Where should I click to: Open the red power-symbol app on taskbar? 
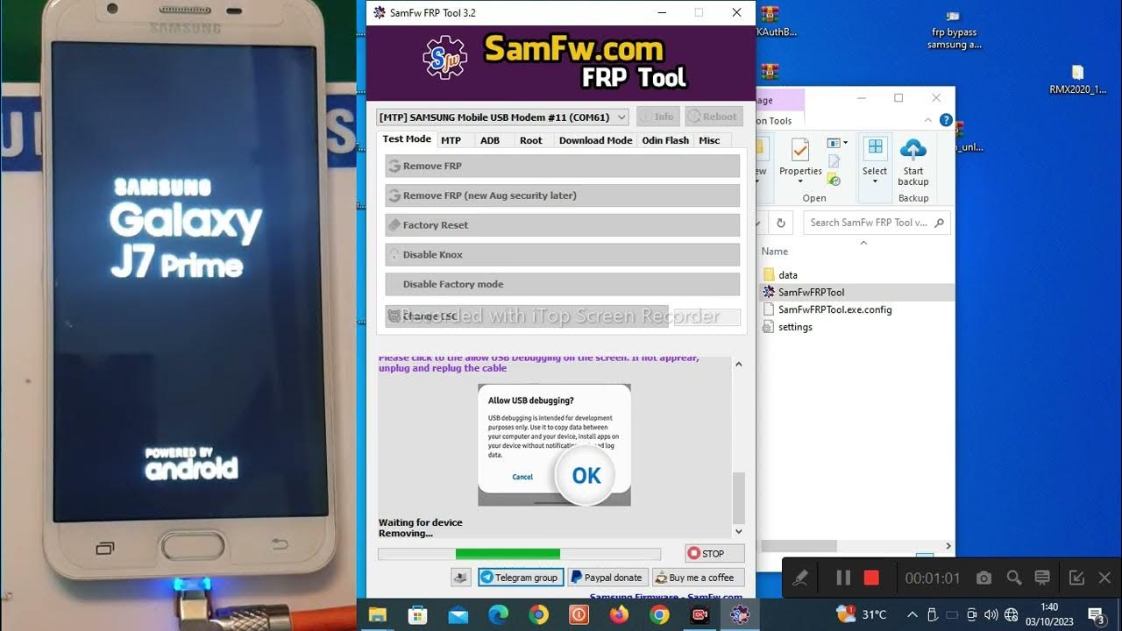579,615
